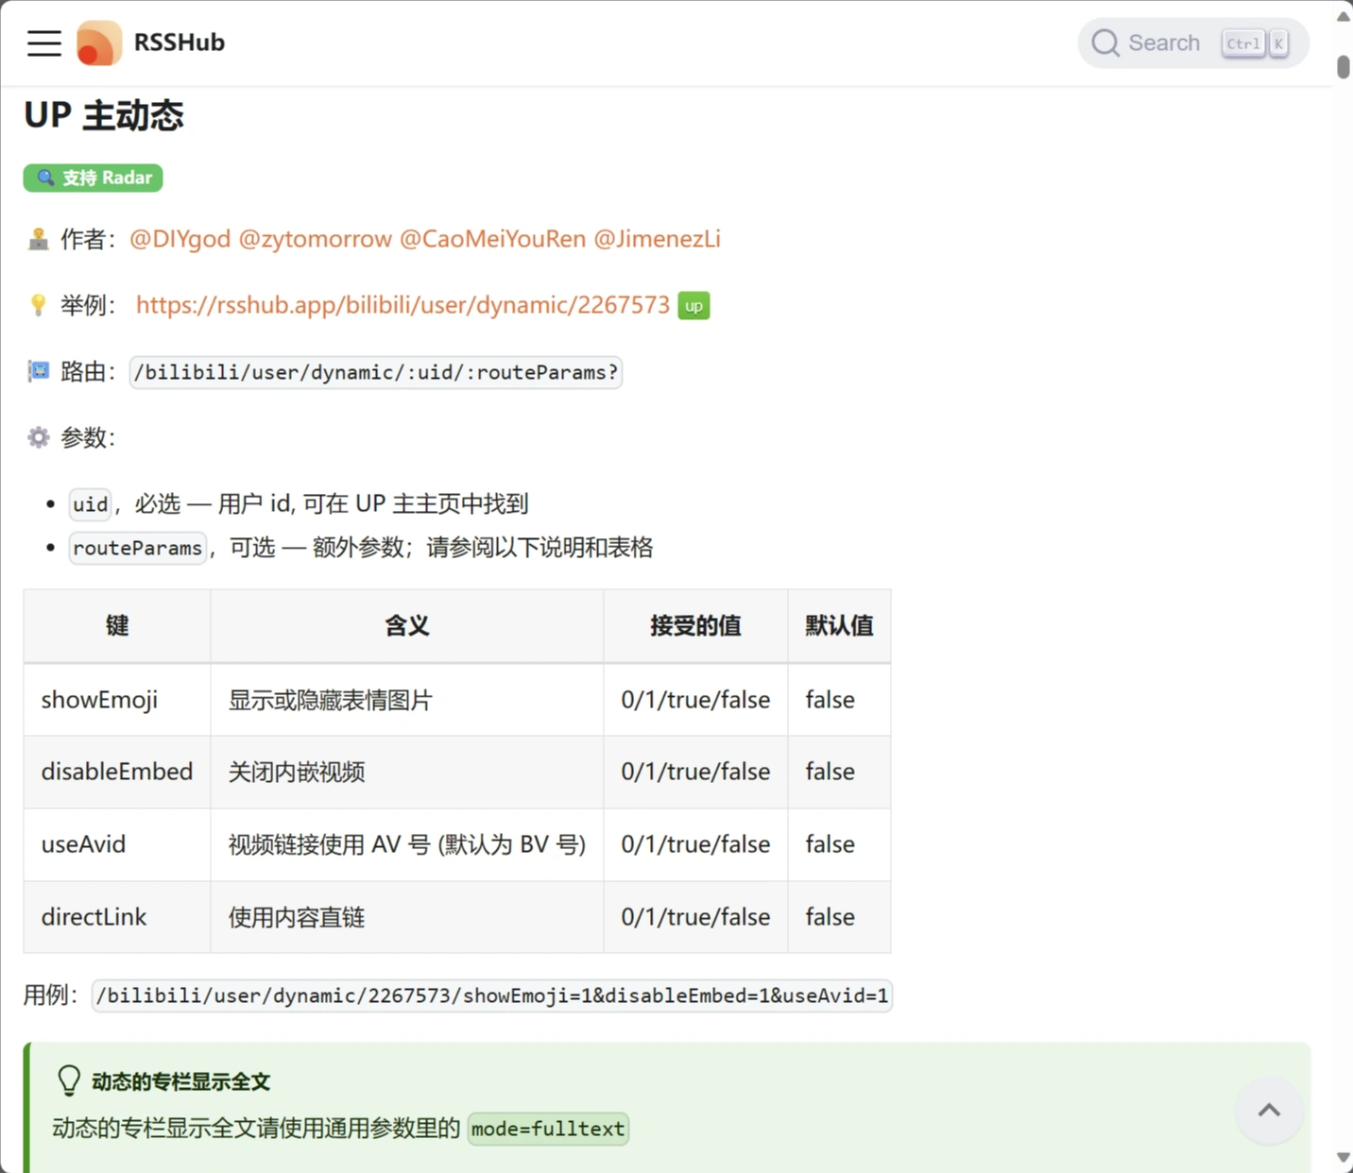The image size is (1353, 1173).
Task: Click the lightbulb icon in tip box
Action: click(x=69, y=1080)
